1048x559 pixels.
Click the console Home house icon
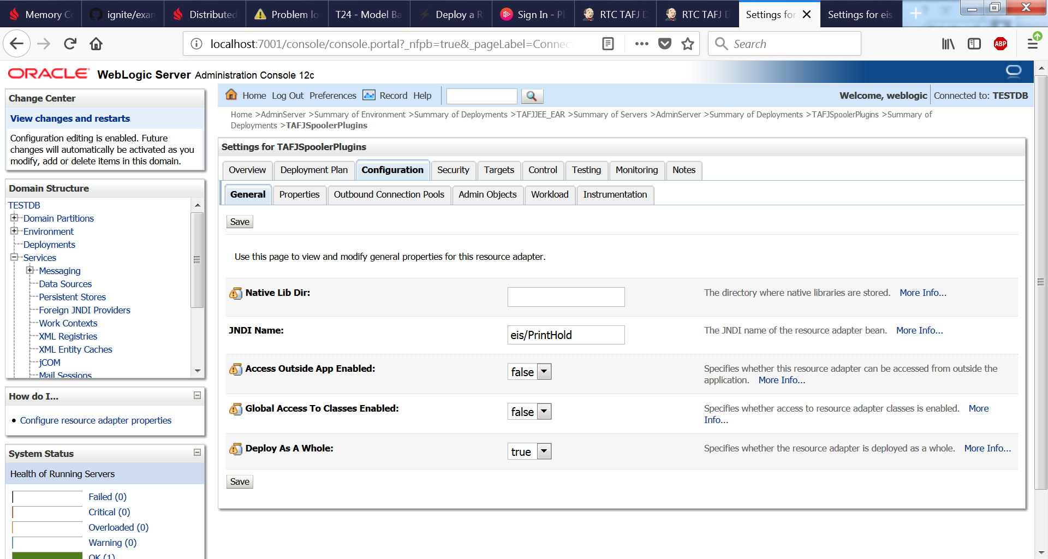coord(231,95)
